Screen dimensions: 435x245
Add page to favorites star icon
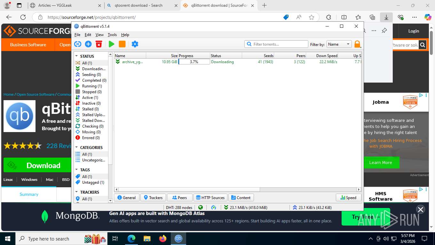tap(312, 17)
